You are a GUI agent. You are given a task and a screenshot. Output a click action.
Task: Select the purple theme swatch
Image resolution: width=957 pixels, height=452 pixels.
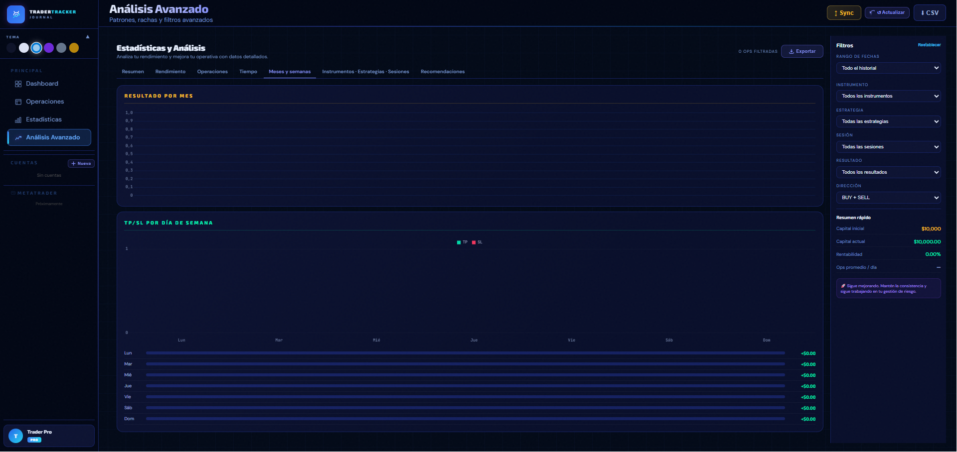(x=49, y=48)
